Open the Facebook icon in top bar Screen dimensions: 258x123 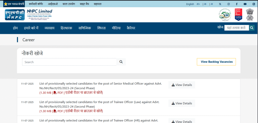click(237, 4)
